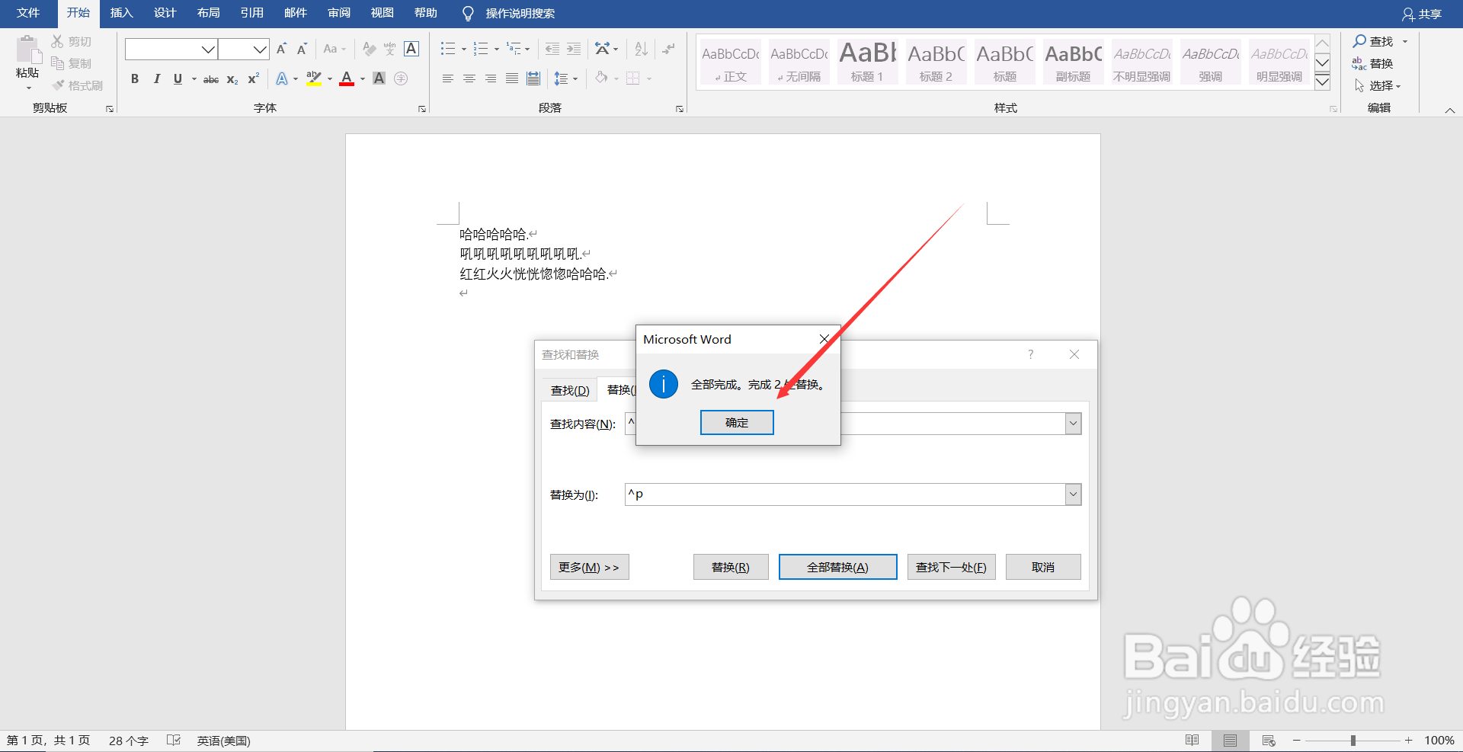Increase paragraph indent
This screenshot has width=1463, height=752.
574,50
